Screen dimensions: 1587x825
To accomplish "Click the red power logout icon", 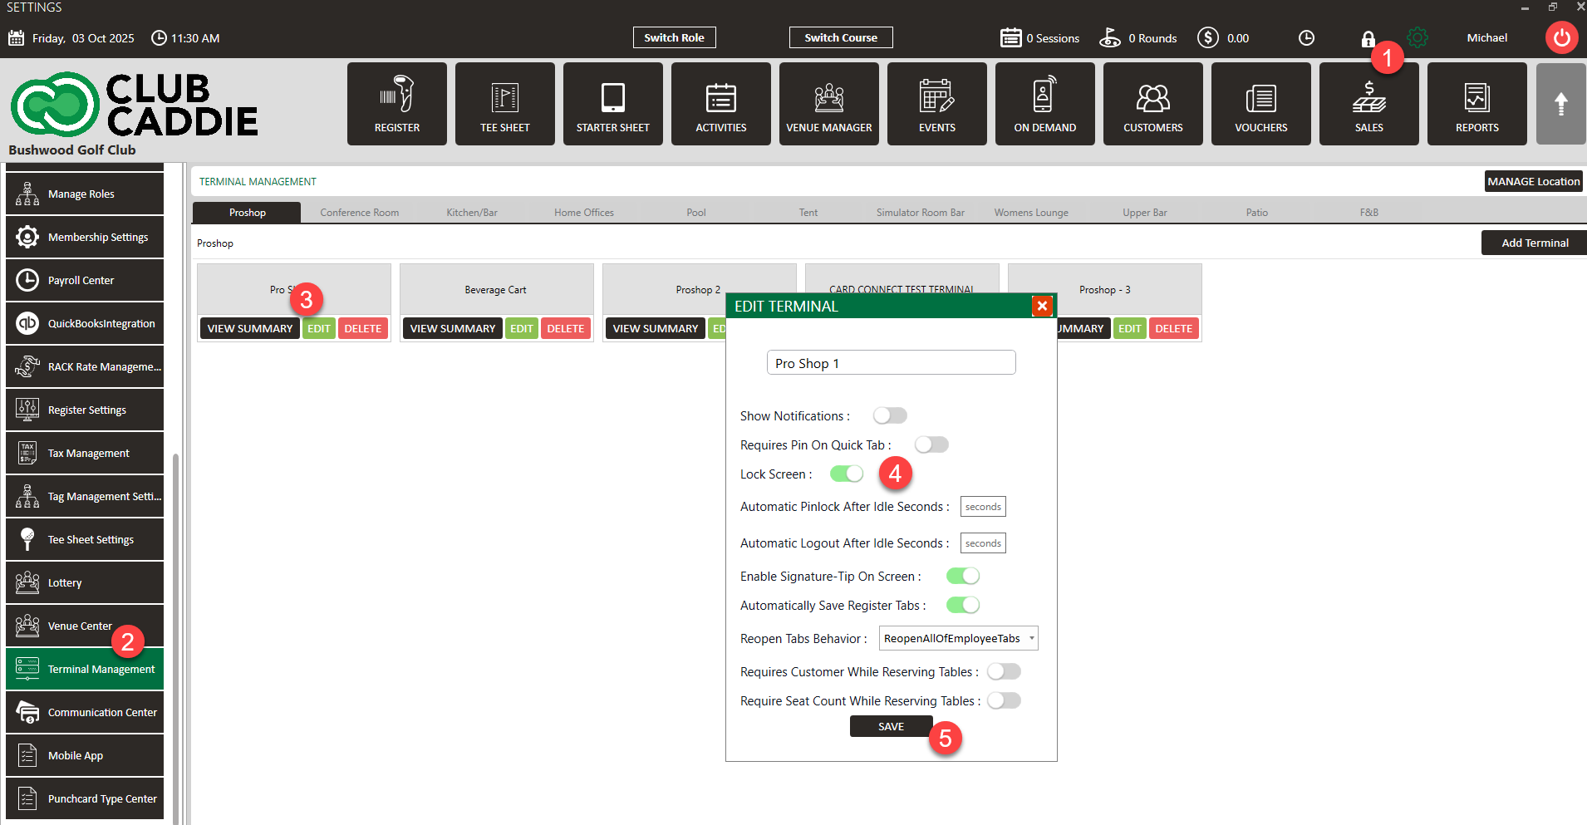I will [1562, 37].
